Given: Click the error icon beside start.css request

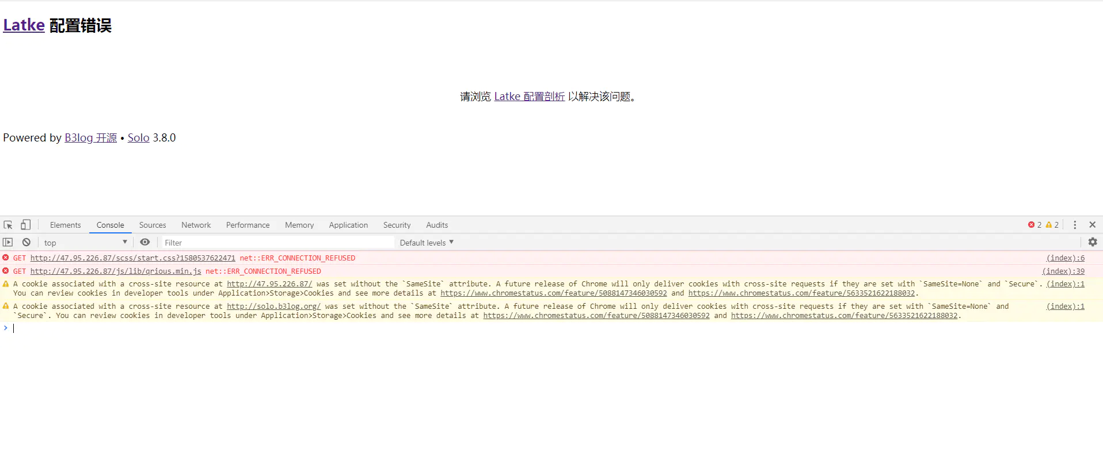Looking at the screenshot, I should [x=6, y=258].
